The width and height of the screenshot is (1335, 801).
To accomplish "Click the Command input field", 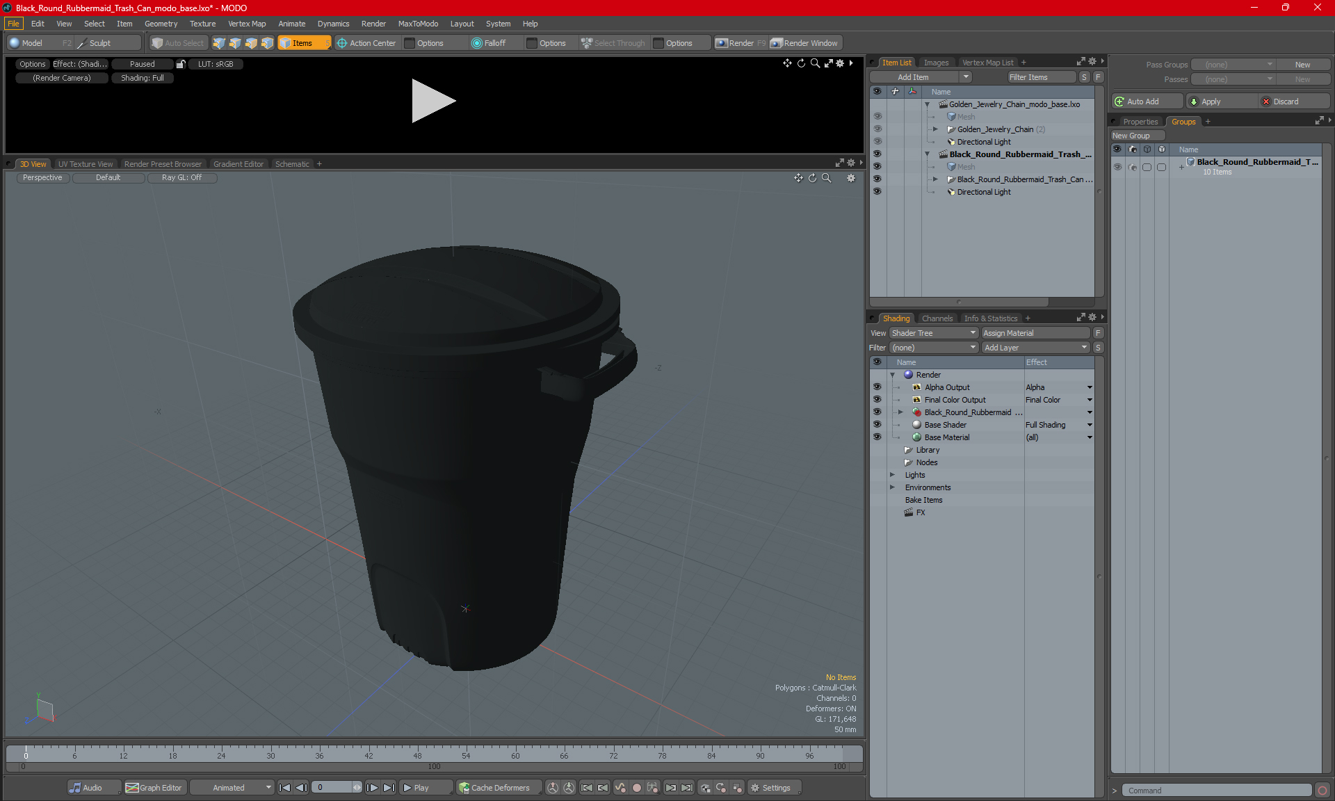I will coord(1217,791).
